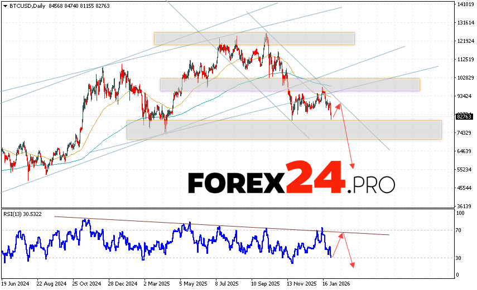Image resolution: width=477 pixels, height=290 pixels.
Task: Click the 55234 price axis label
Action: click(464, 170)
